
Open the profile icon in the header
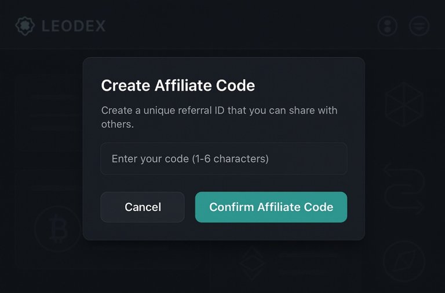pyautogui.click(x=387, y=26)
